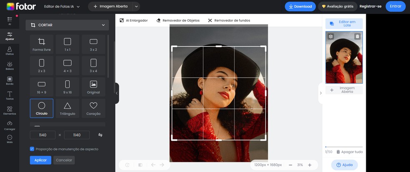Click the crop height input field
Image resolution: width=410 pixels, height=172 pixels.
(x=77, y=135)
